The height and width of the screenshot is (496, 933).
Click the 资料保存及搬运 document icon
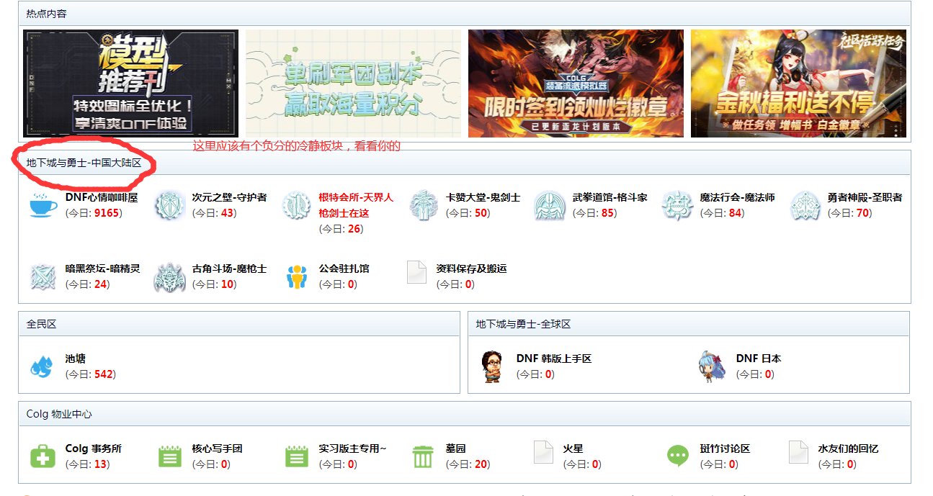pos(417,272)
